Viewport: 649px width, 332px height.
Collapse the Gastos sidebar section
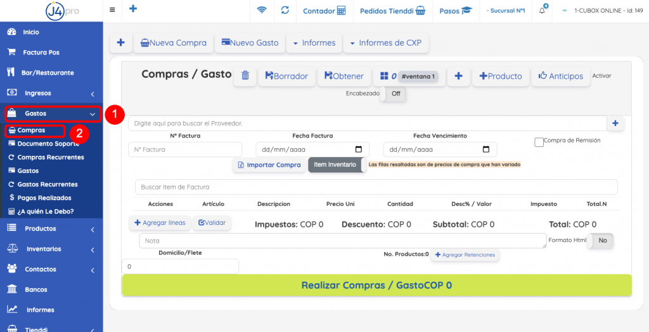point(53,114)
